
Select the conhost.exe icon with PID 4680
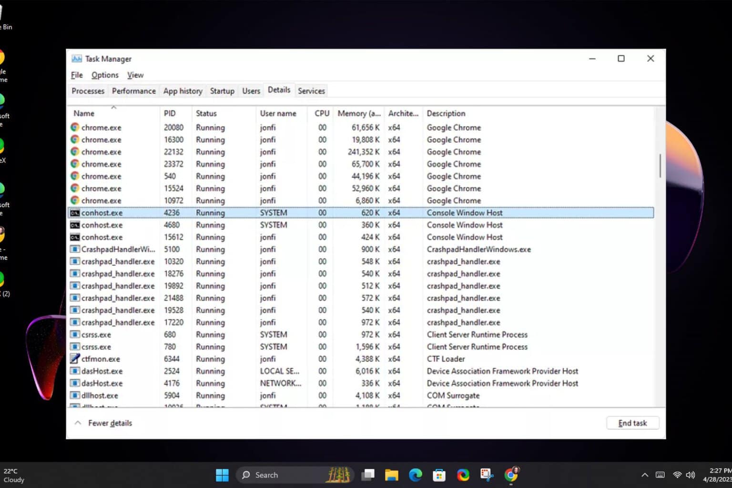point(75,225)
